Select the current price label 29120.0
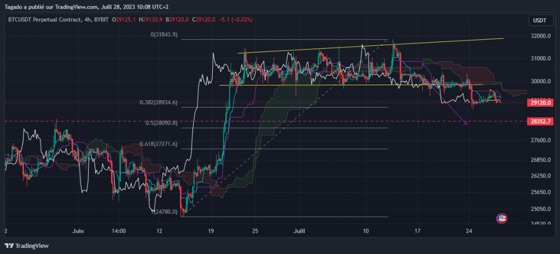The image size is (560, 254). point(540,103)
